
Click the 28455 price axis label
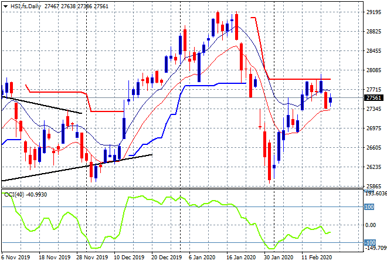click(374, 51)
